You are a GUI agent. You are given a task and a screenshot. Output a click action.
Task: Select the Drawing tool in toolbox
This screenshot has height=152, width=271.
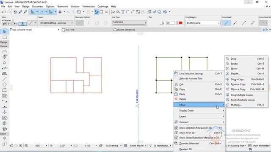click(5, 95)
